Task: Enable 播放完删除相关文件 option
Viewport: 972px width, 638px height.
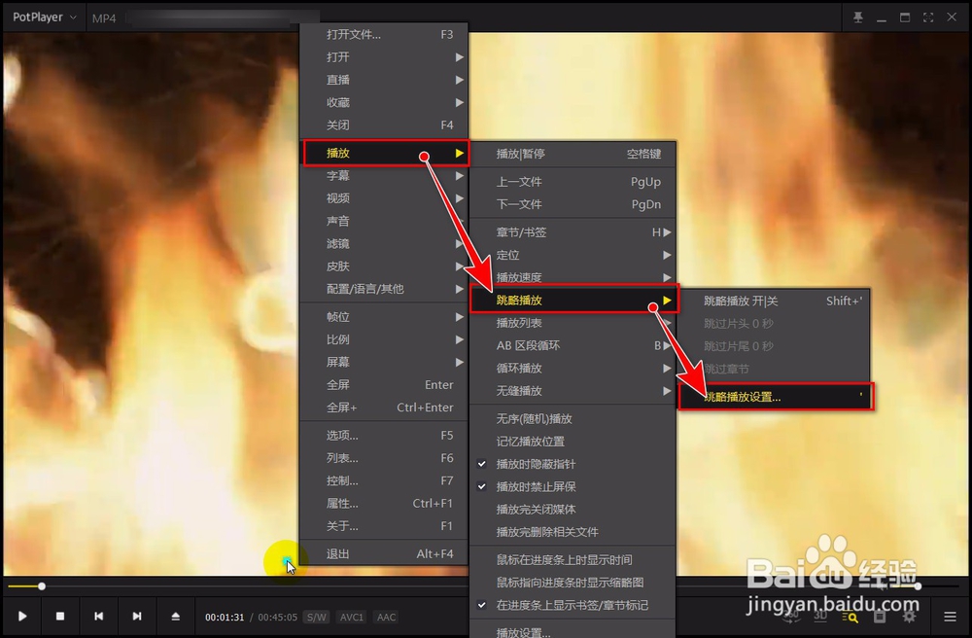Action: coord(573,532)
